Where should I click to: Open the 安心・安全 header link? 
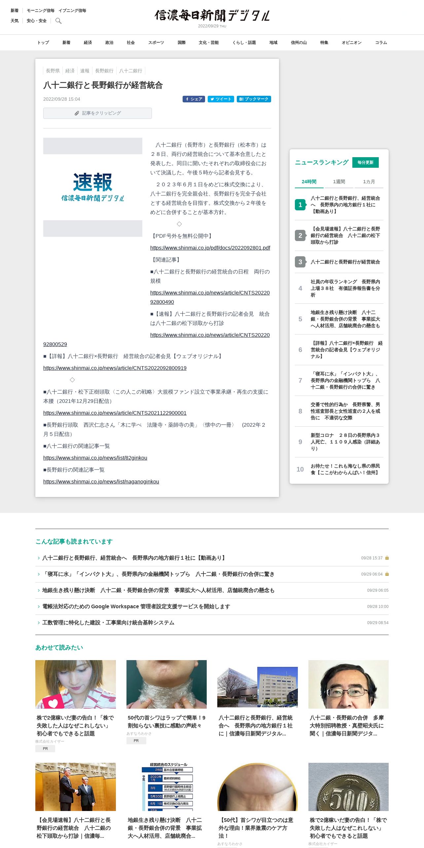point(37,21)
